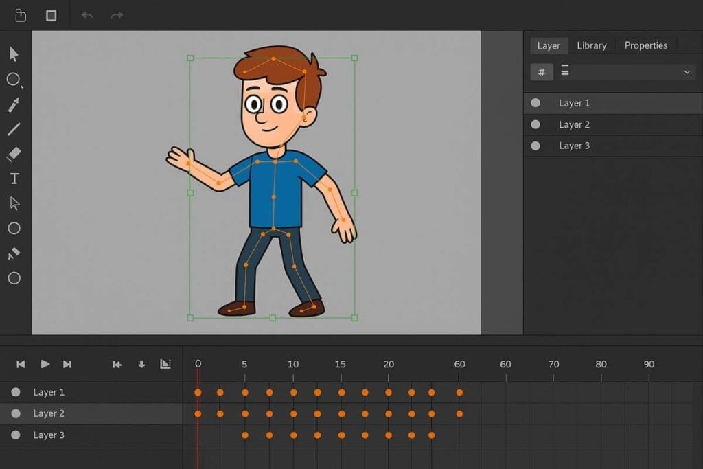Open the onion skin icon in the timeline toolbar
The image size is (703, 469).
point(165,364)
